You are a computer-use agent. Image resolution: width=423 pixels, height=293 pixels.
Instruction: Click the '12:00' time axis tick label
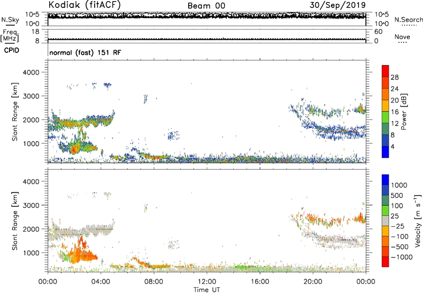[x=207, y=282]
